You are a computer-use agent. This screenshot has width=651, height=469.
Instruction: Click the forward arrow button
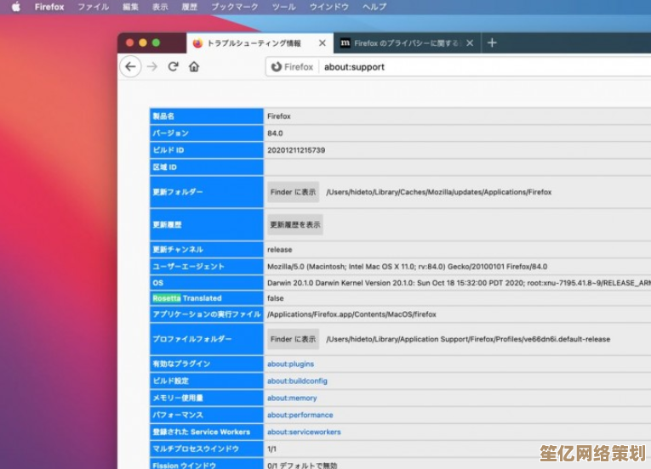[x=152, y=66]
